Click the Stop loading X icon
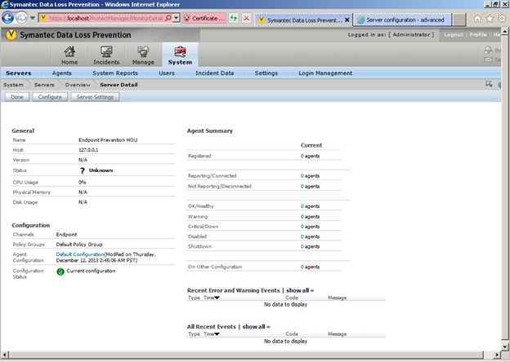Image resolution: width=510 pixels, height=362 pixels. tap(247, 18)
